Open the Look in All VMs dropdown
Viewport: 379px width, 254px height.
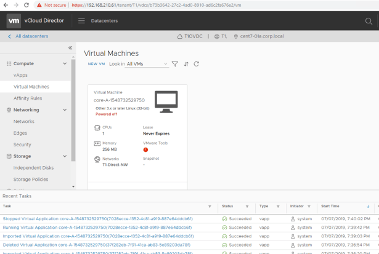point(147,64)
